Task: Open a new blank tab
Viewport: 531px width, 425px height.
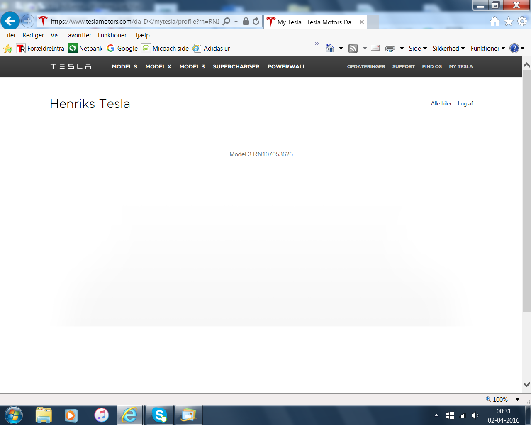Action: [373, 22]
